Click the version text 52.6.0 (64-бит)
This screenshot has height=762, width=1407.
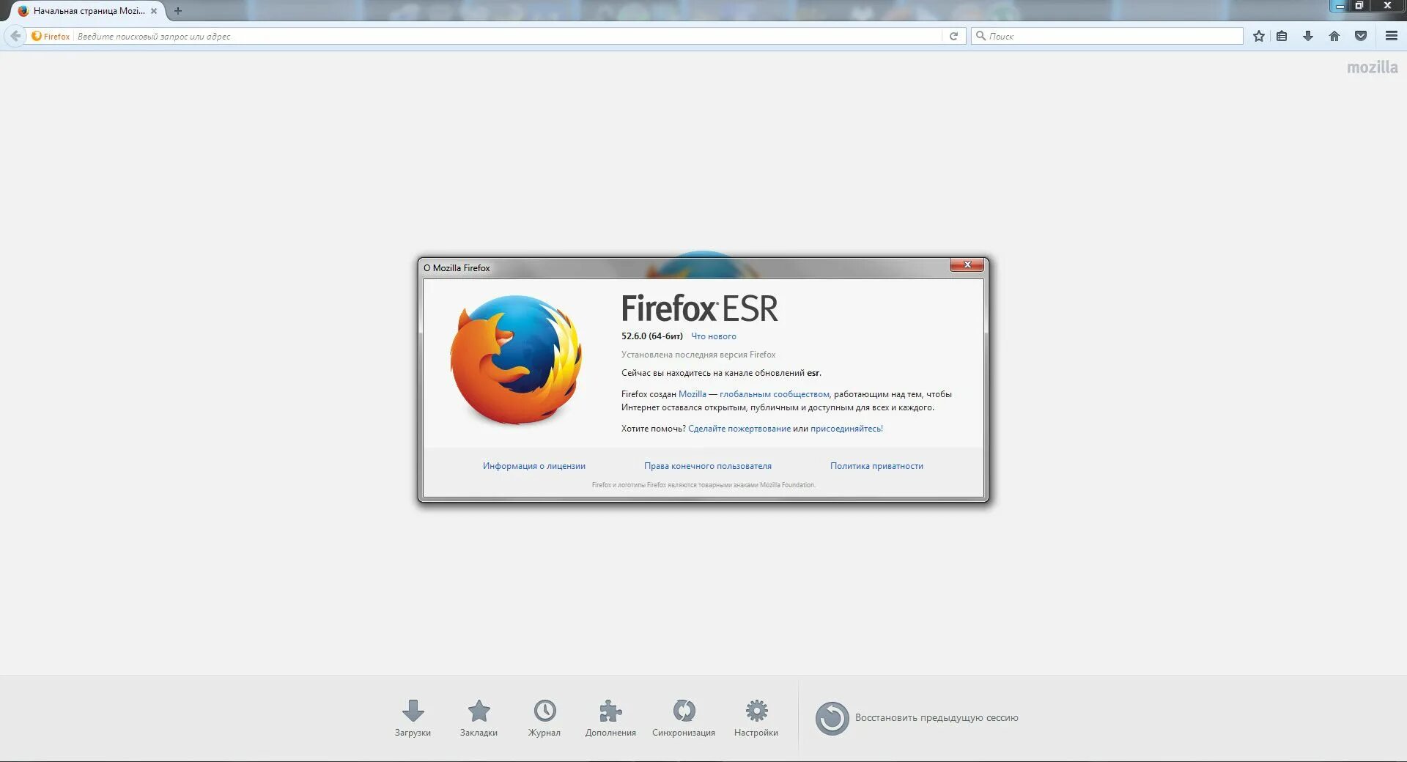pos(651,336)
